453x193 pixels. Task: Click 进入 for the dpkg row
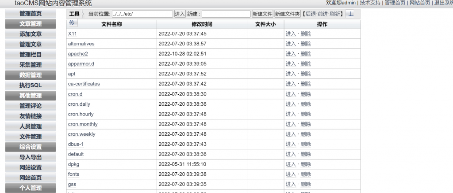point(291,164)
